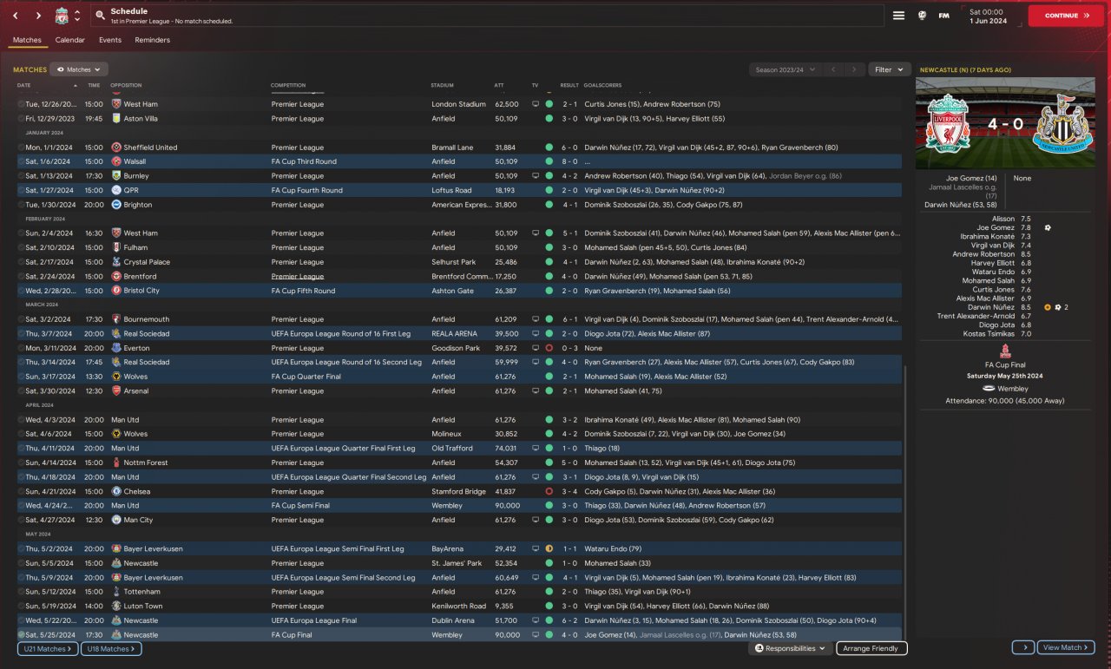Viewport: 1111px width, 669px height.
Task: Toggle the sort arrow on the Date column
Action: pyautogui.click(x=75, y=85)
